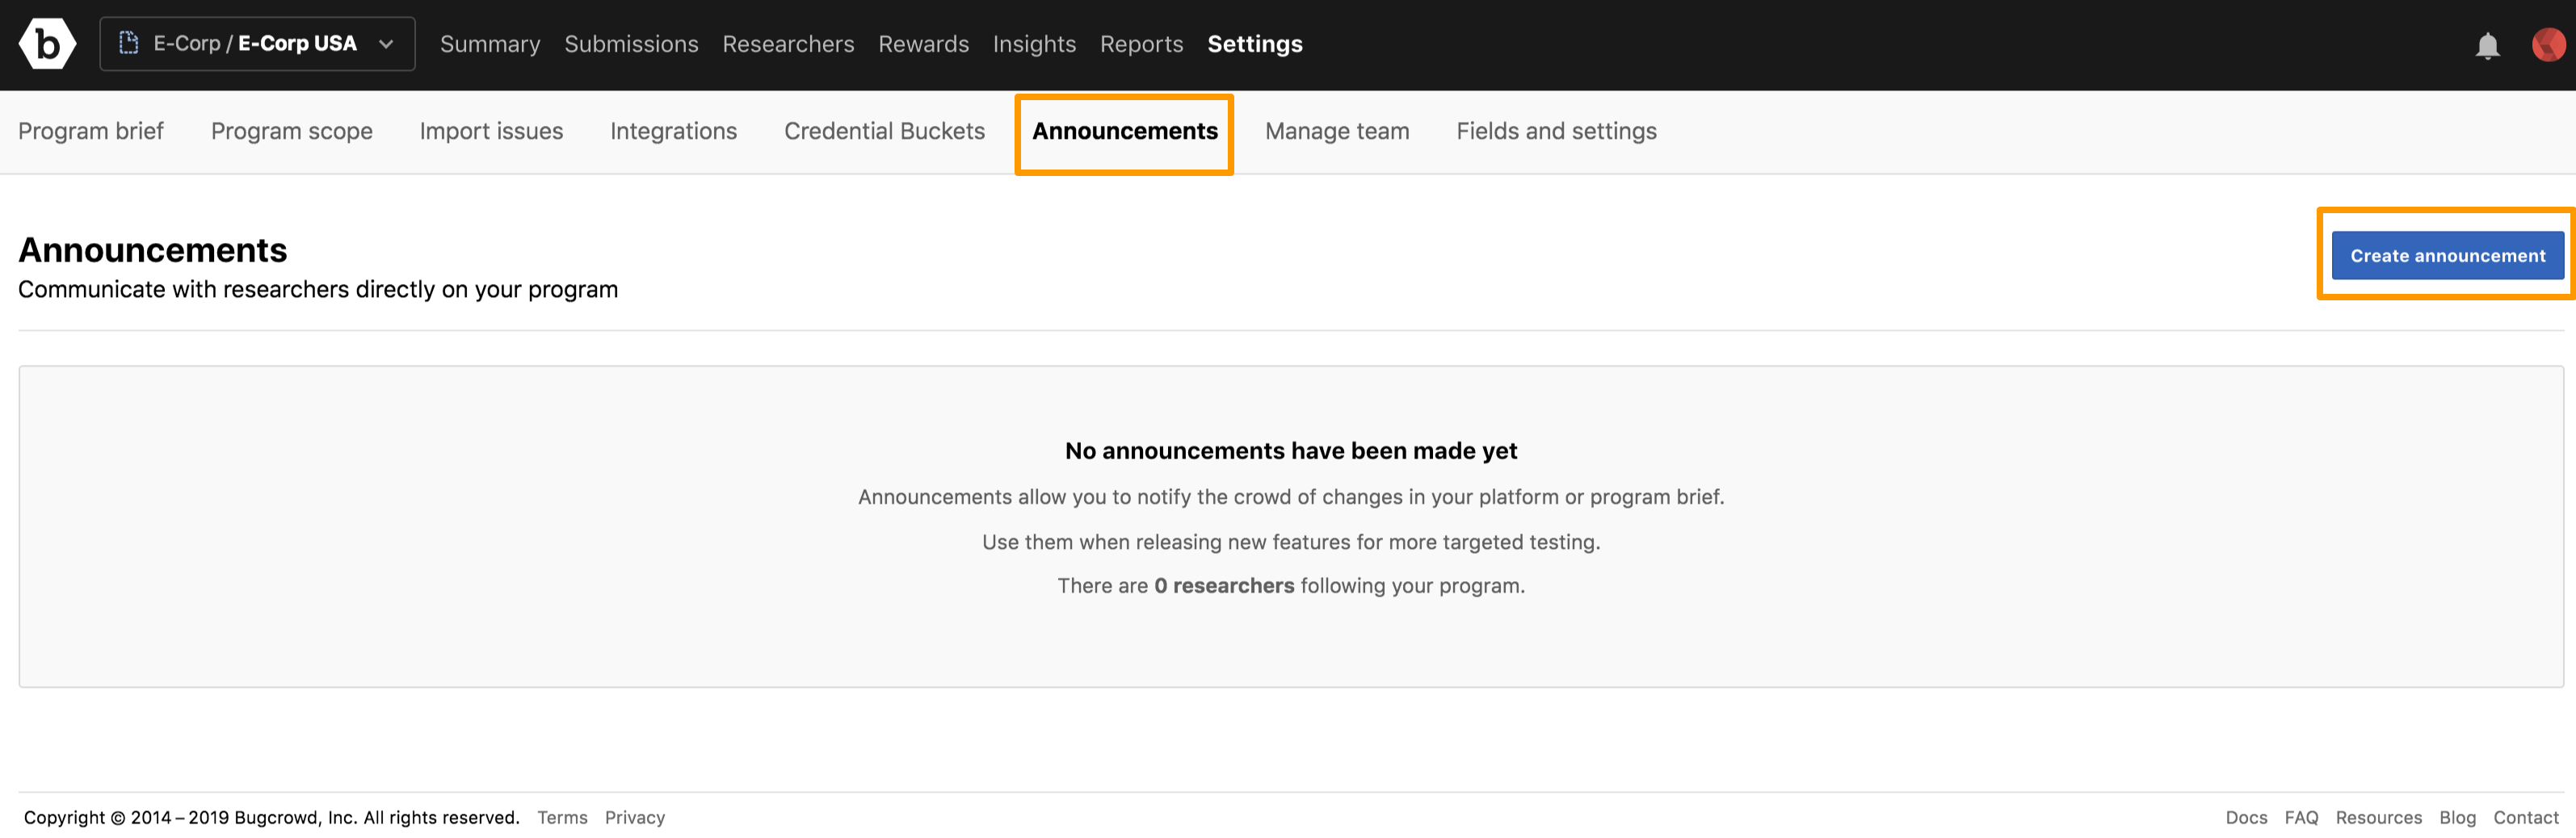Open the Rewards page

click(923, 44)
